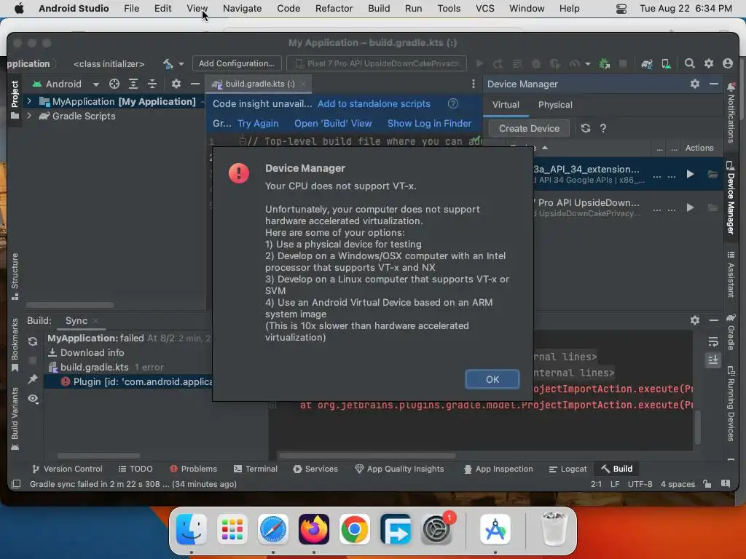Click the Try Again link

pos(258,123)
